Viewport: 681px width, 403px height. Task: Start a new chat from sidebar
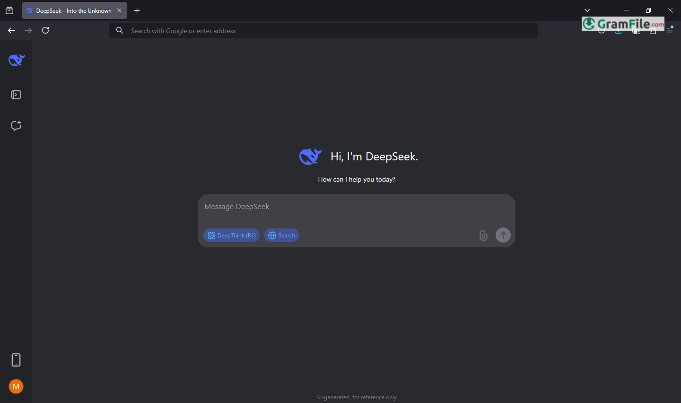pos(16,125)
